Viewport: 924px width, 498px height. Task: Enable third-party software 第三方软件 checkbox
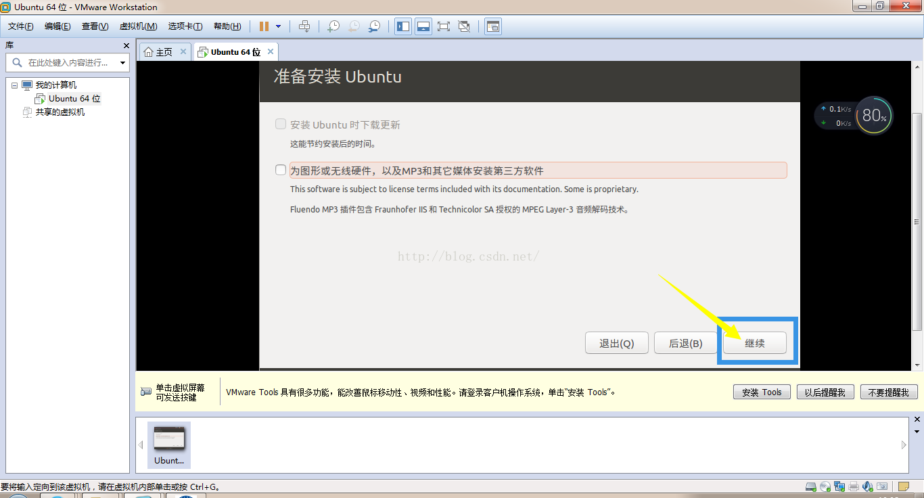point(281,170)
